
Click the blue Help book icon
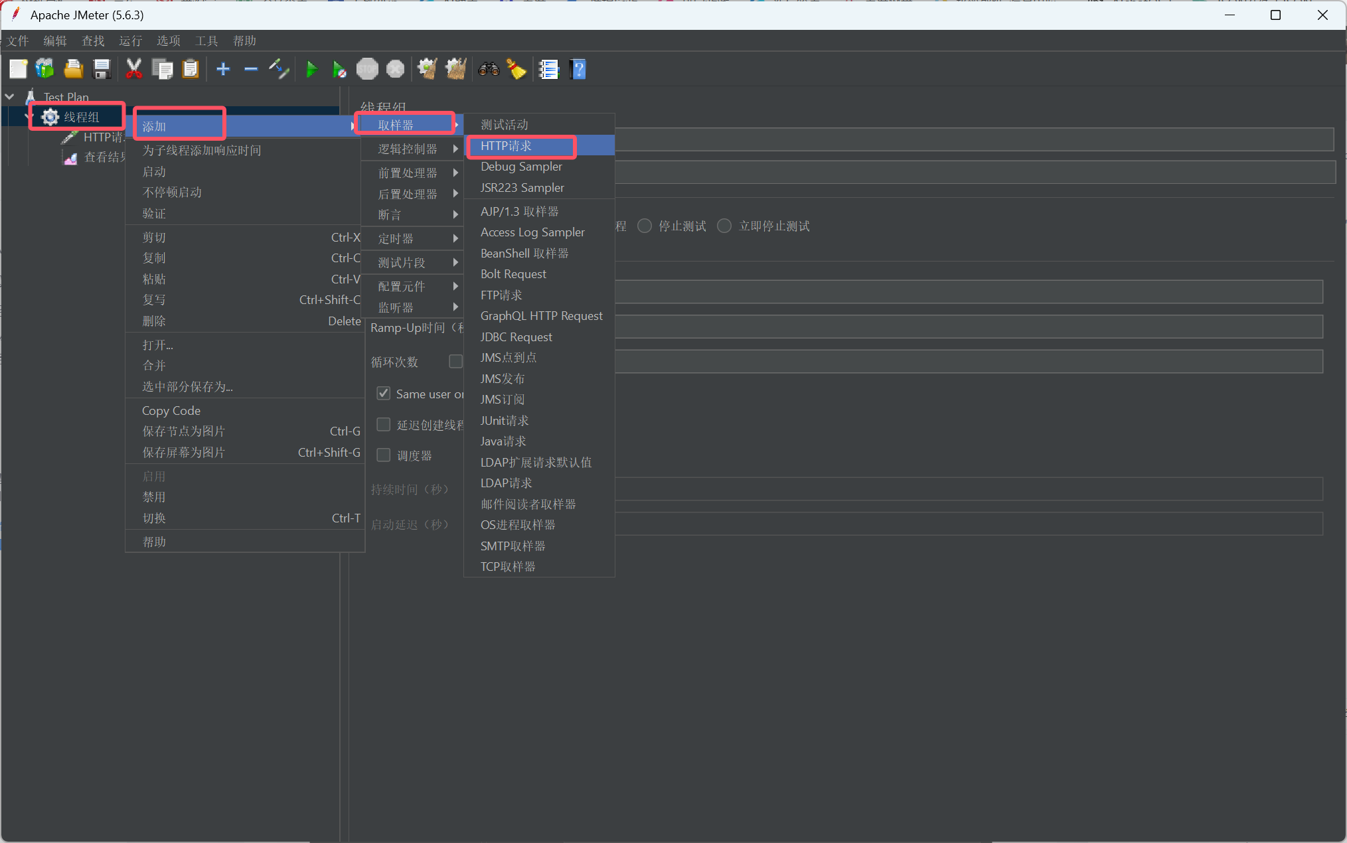click(578, 69)
